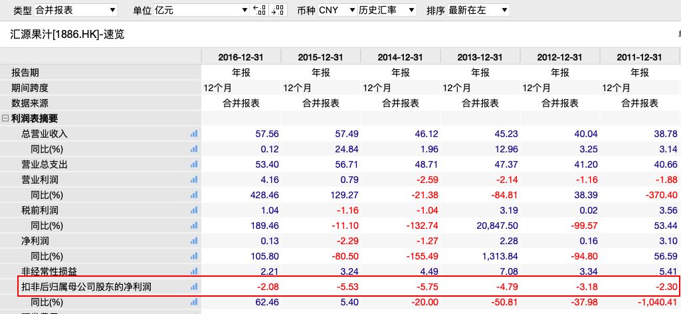Click the -2.08 net profit cell
Screen dimensions: 681x314
pyautogui.click(x=268, y=287)
